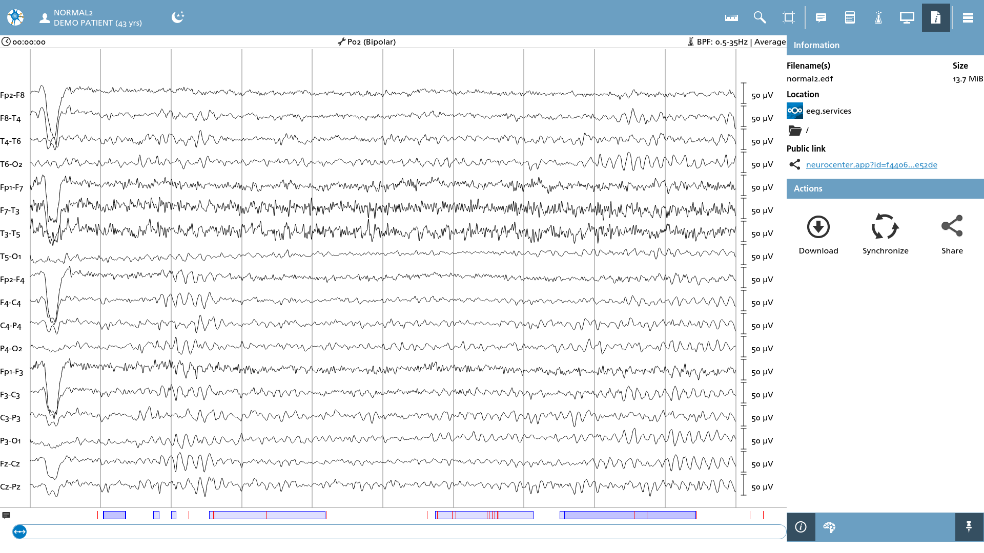Click the Share action icon

pos(952,235)
